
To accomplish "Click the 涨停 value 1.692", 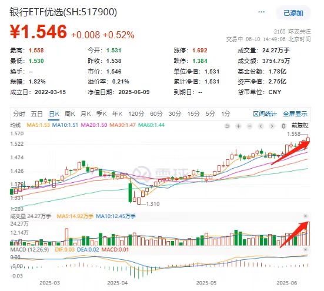I will 200,50.
